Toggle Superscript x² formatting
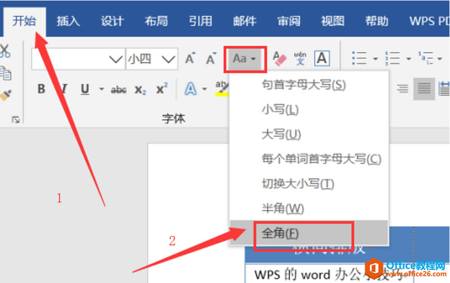 click(162, 89)
